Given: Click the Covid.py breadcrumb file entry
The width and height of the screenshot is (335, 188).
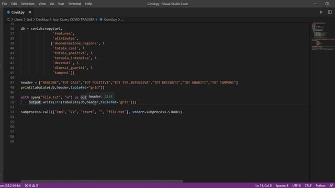Looking at the screenshot, I should pyautogui.click(x=108, y=19).
